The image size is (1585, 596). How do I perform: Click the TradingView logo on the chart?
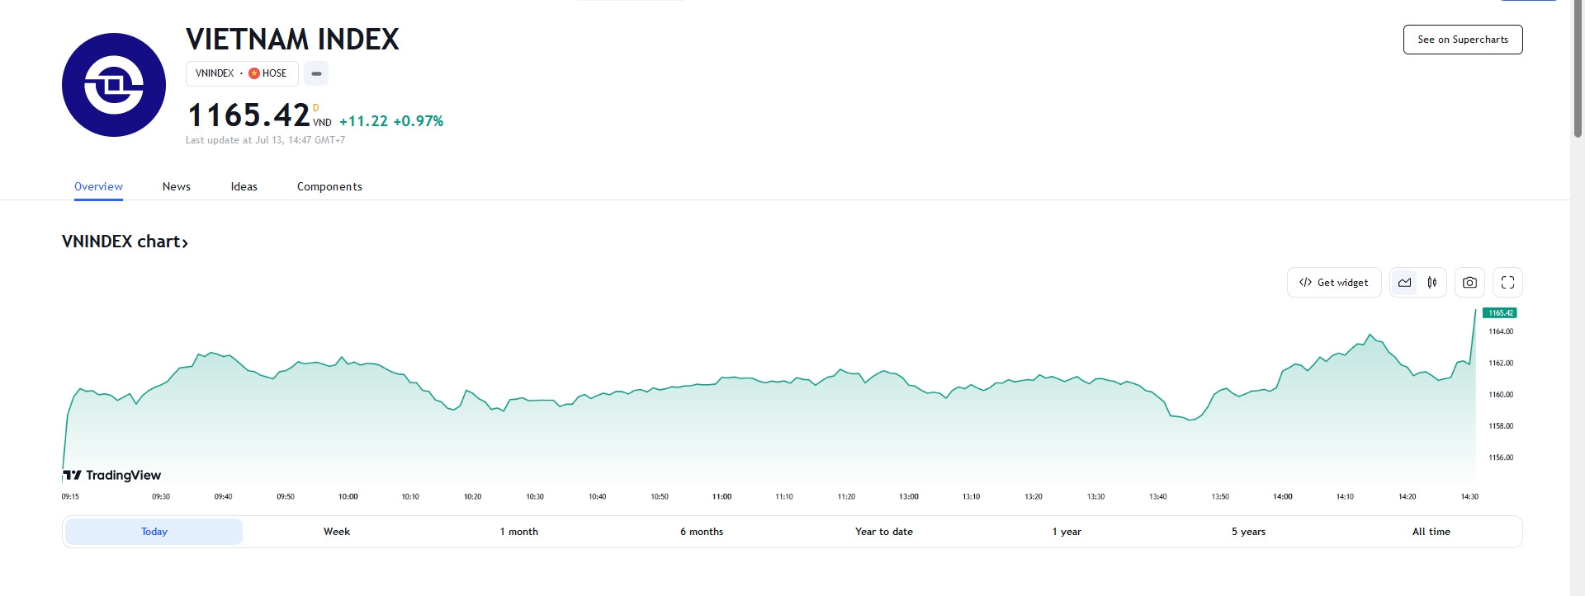[112, 476]
